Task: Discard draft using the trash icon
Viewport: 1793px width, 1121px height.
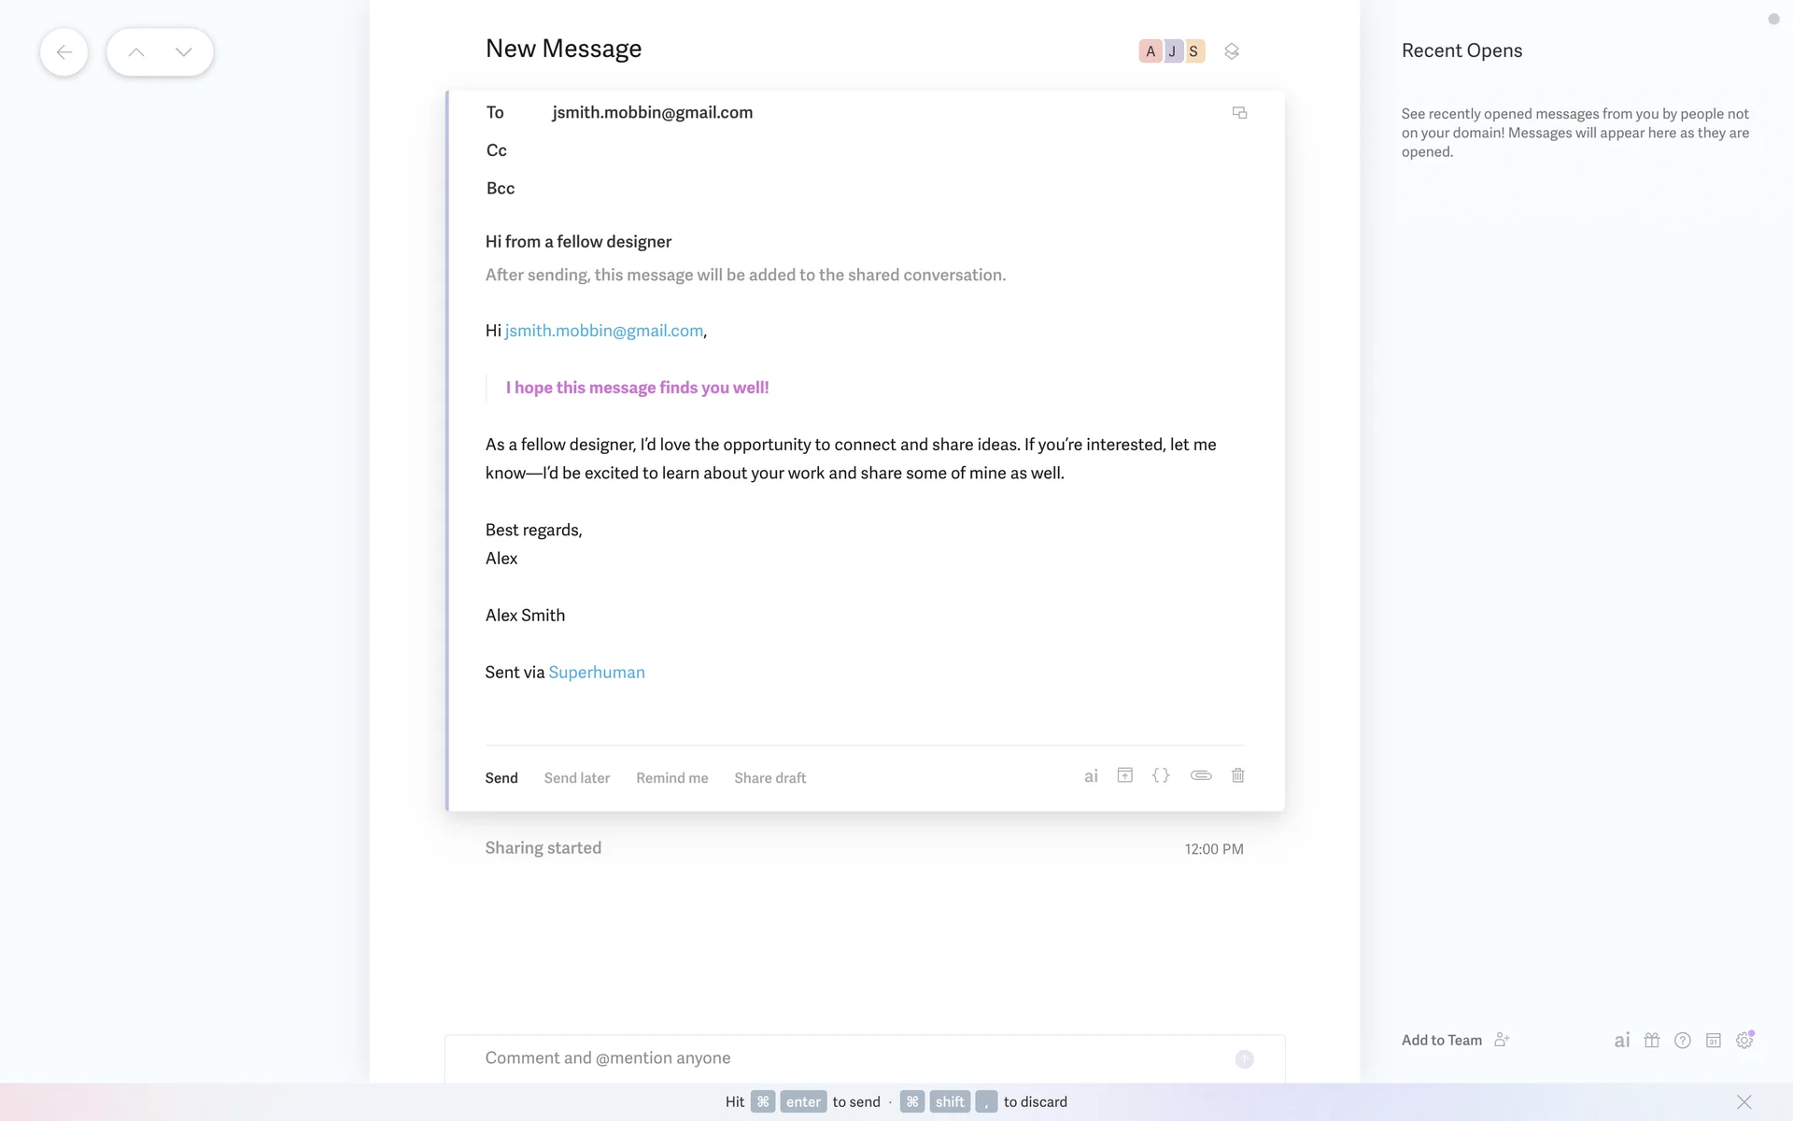Action: 1237,775
